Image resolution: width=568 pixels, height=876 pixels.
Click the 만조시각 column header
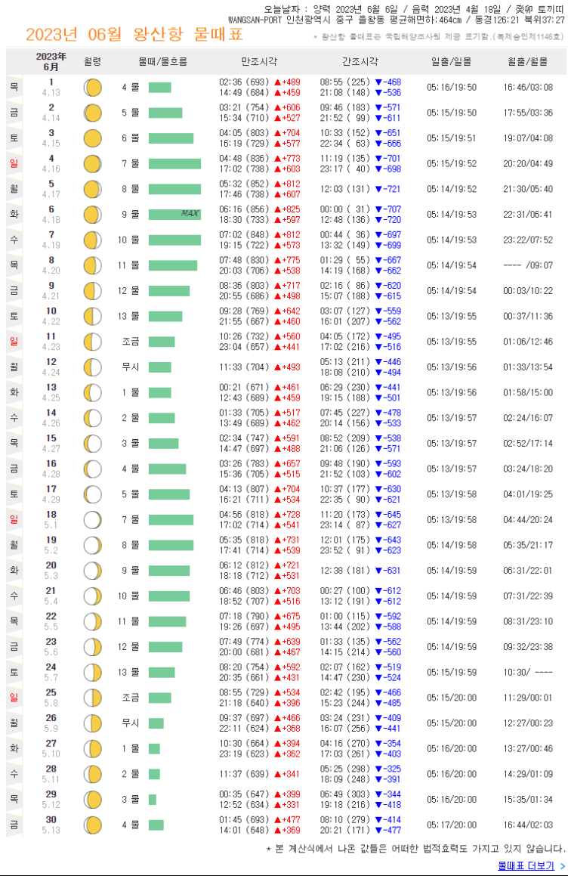coord(259,61)
